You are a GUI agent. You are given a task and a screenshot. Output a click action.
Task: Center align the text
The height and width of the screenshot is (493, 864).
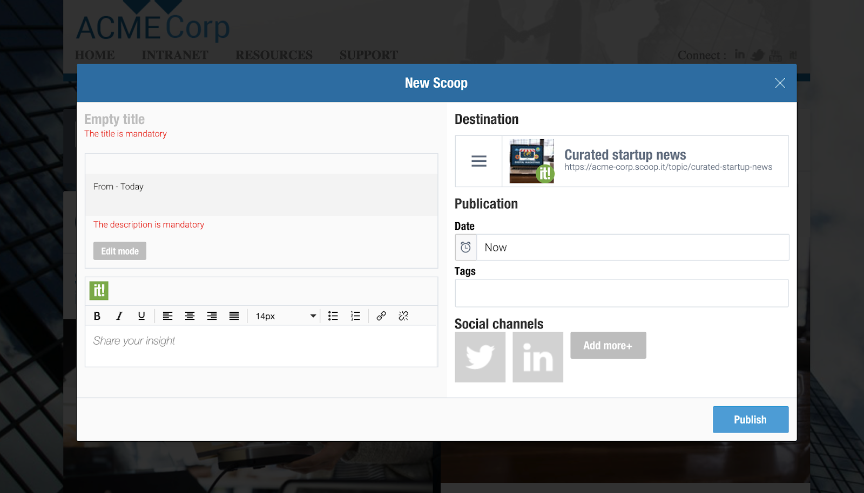pyautogui.click(x=190, y=316)
